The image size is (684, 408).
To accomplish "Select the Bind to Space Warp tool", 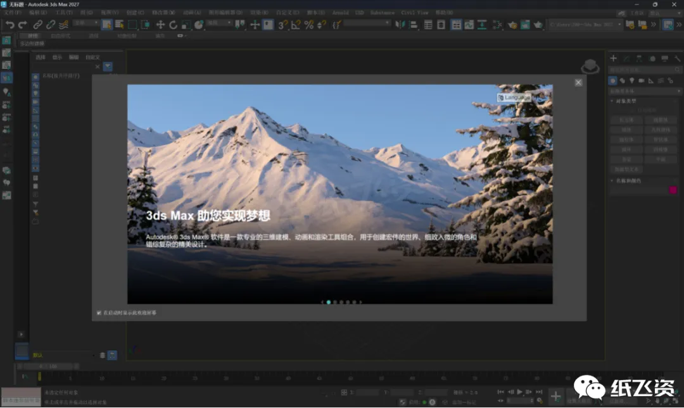I will (x=64, y=25).
